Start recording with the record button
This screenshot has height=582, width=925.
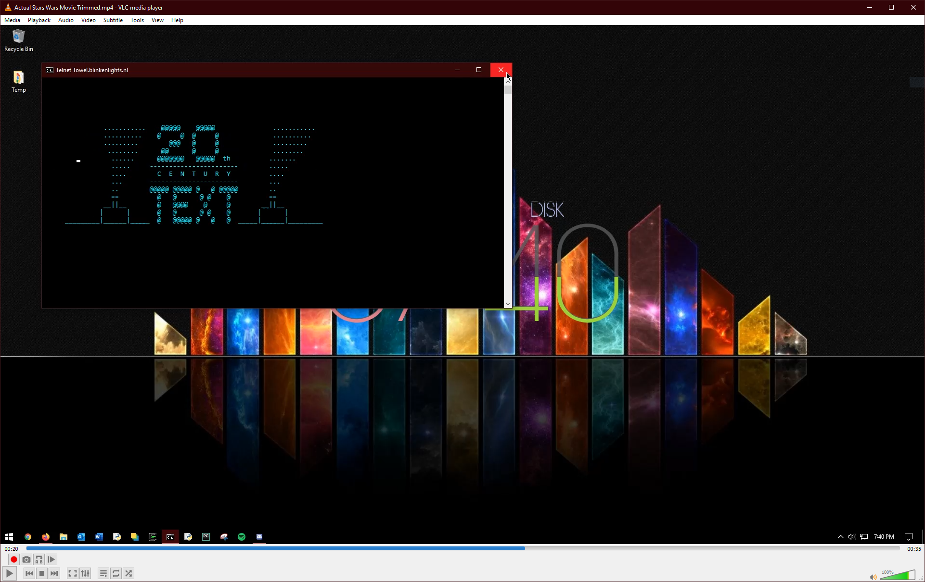tap(13, 559)
